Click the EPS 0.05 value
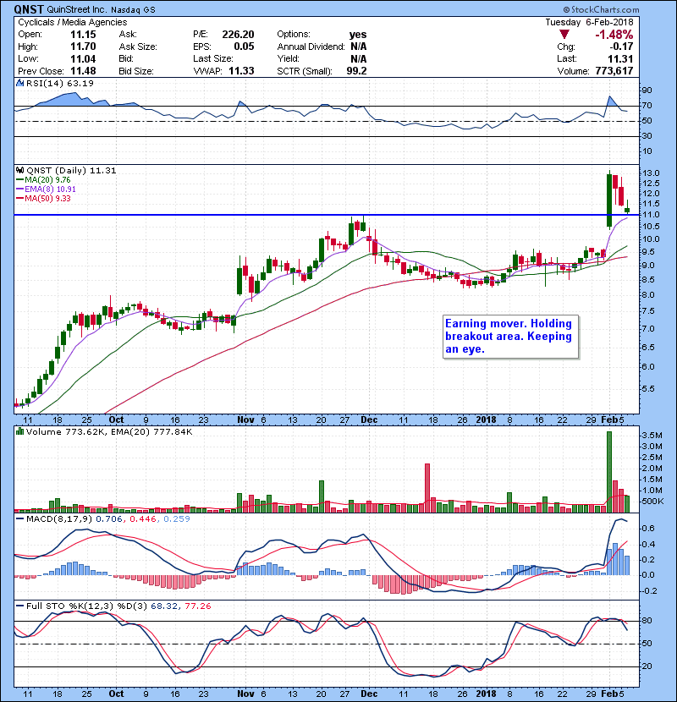Image resolution: width=677 pixels, height=702 pixels. point(244,47)
